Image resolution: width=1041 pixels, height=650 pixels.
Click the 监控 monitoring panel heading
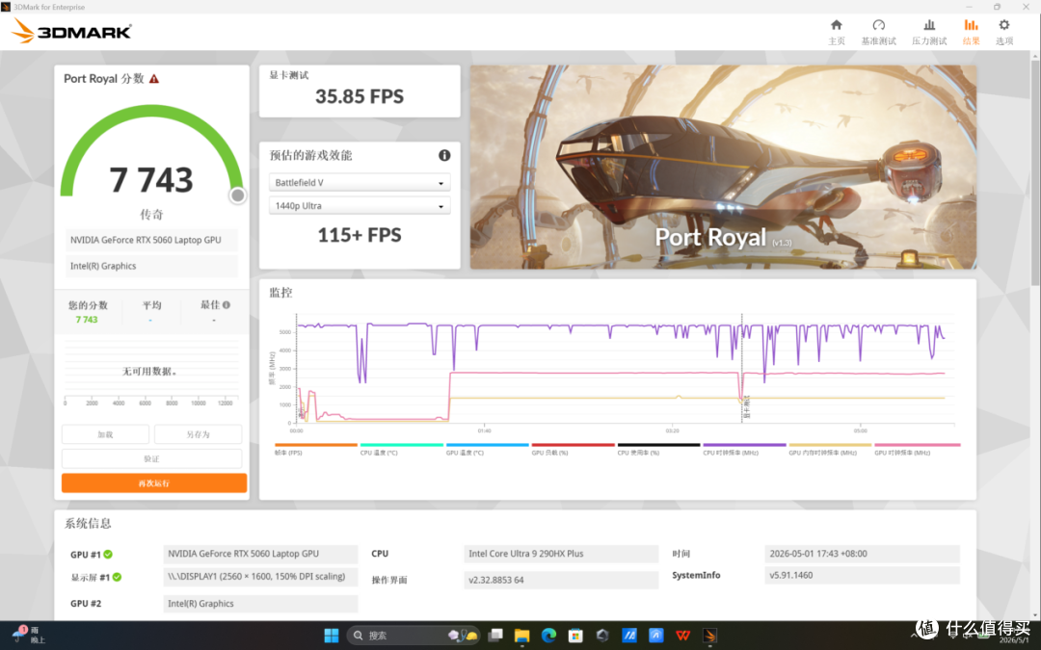280,293
